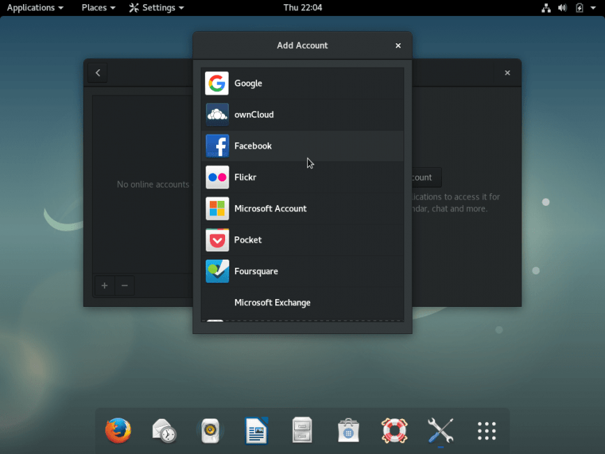Expand the Places menu
The width and height of the screenshot is (605, 454).
[98, 8]
